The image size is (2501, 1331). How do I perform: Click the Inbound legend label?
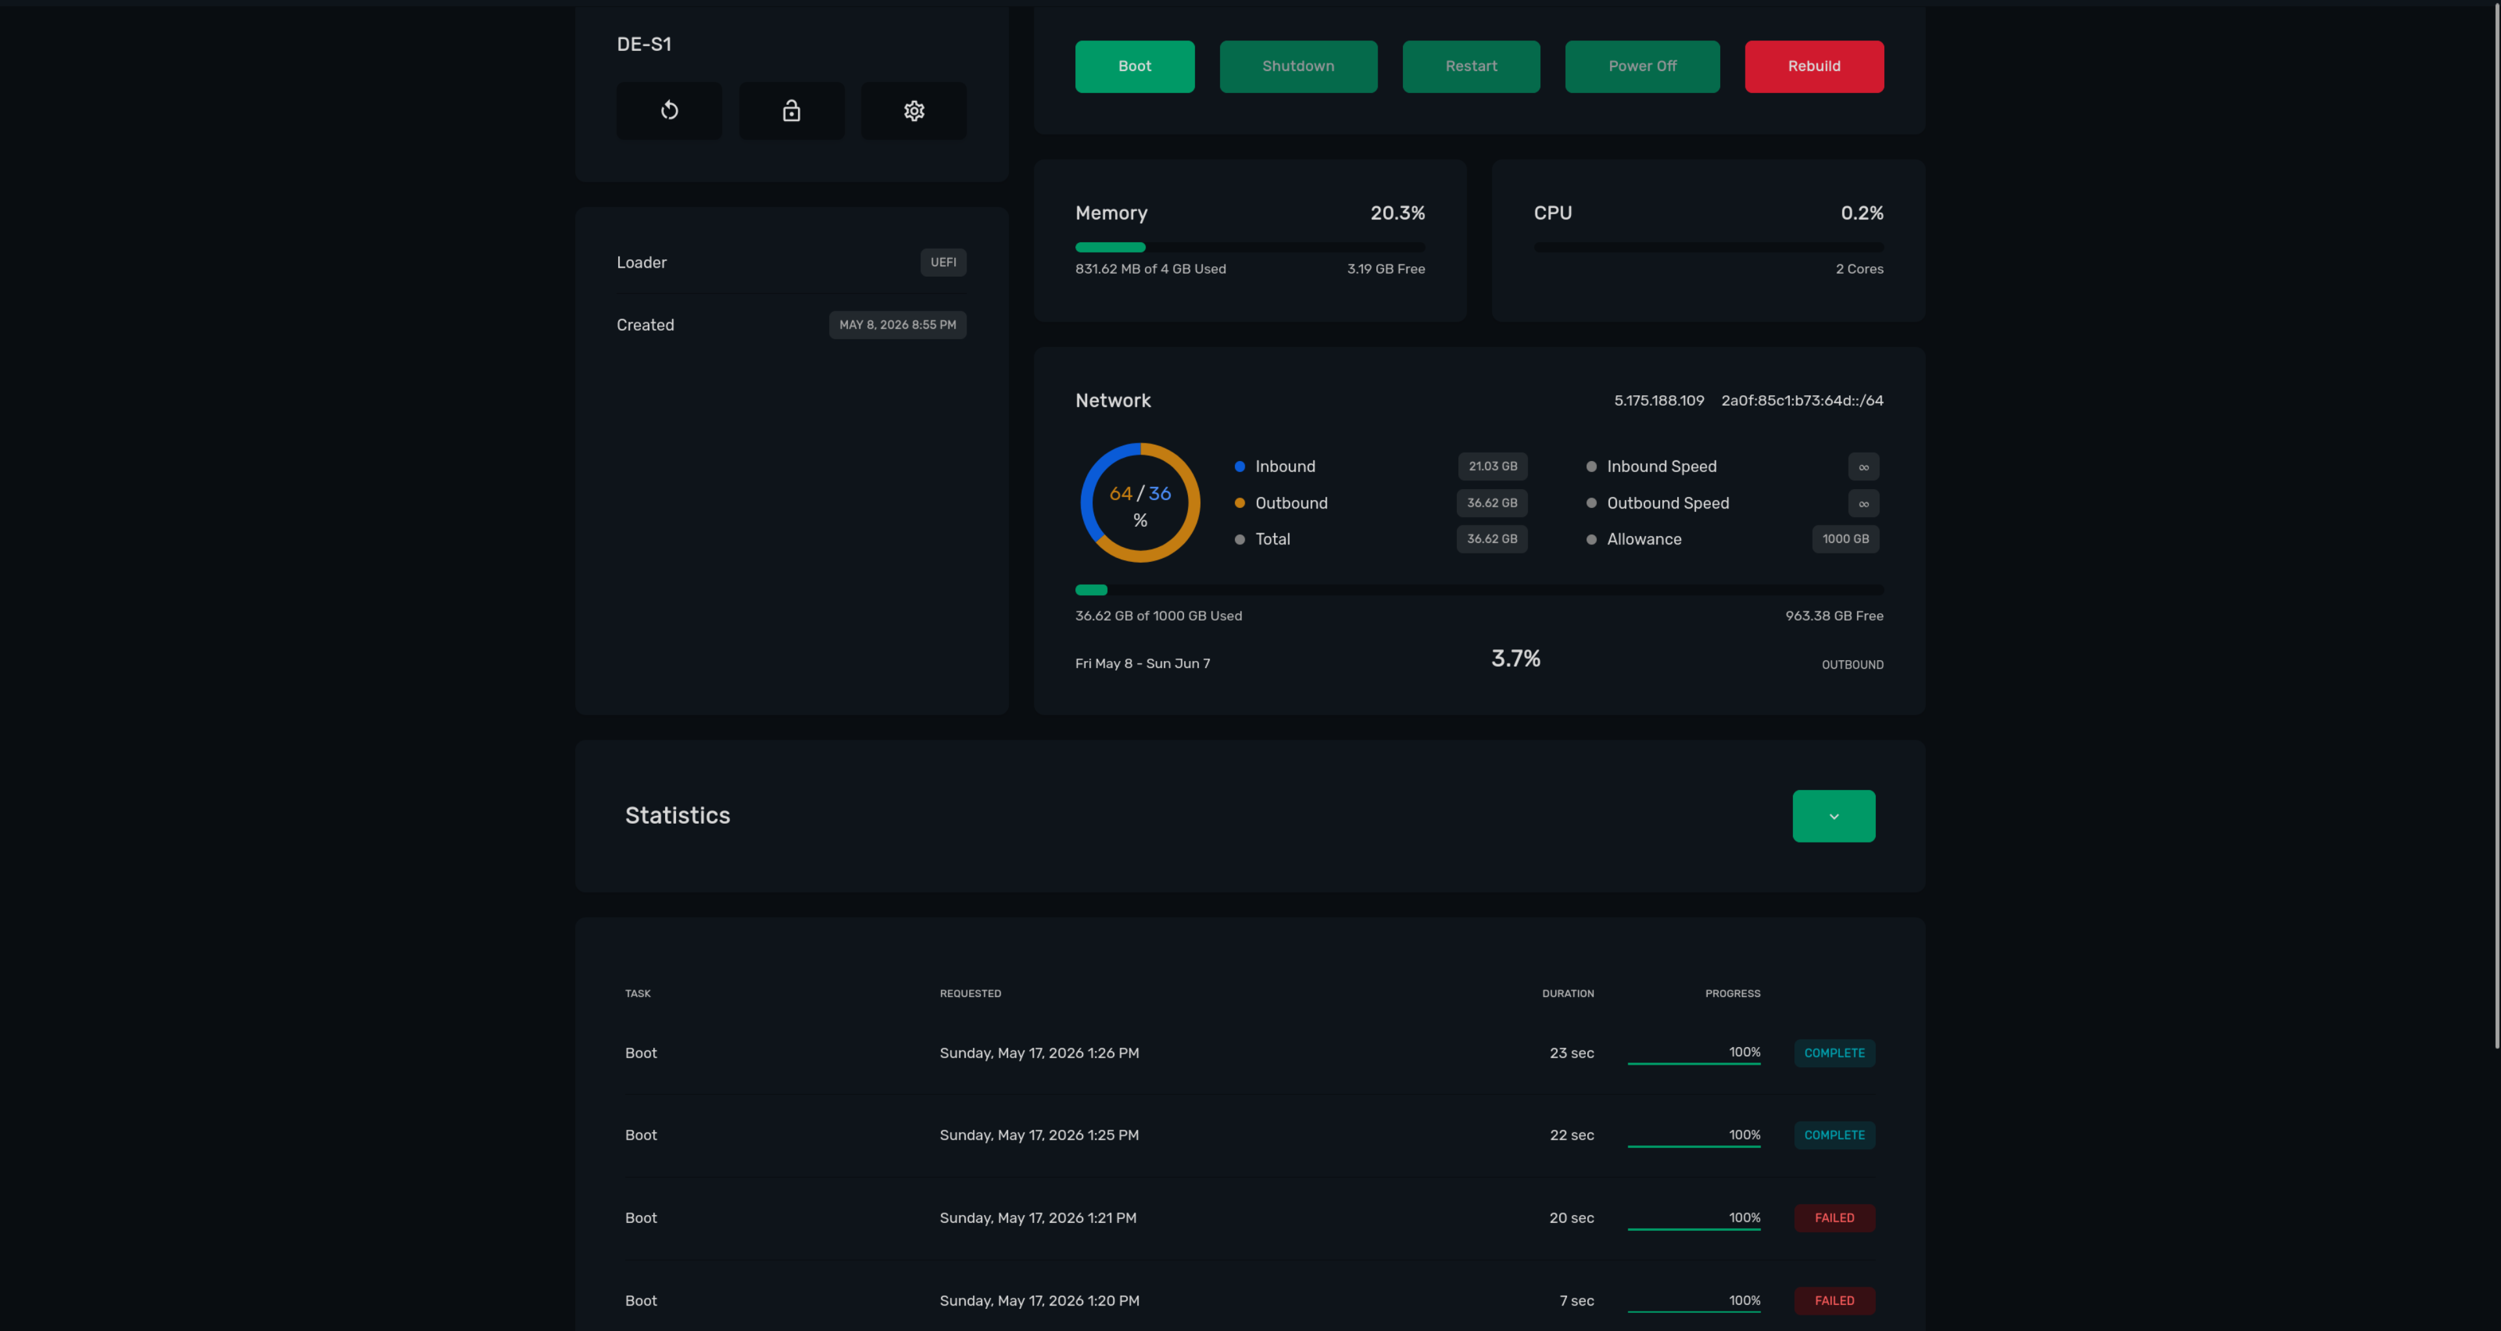[x=1286, y=467]
